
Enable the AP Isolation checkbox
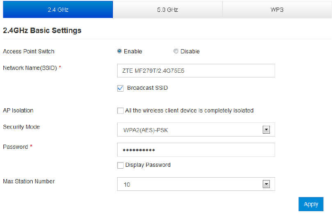pyautogui.click(x=120, y=111)
